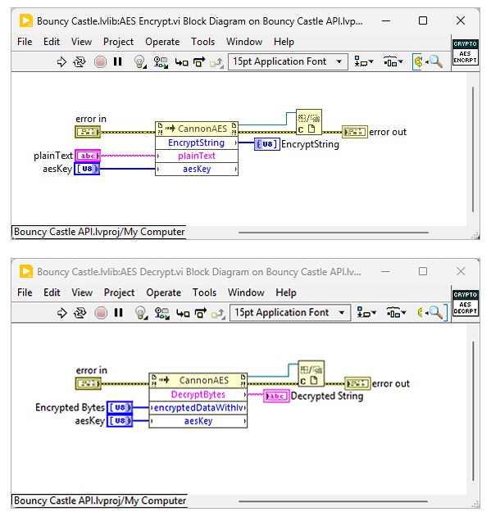The width and height of the screenshot is (491, 516).
Task: Open Align Objects dropdown in AES Decrypt window
Action: (x=366, y=313)
